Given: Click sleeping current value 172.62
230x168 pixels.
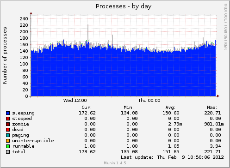Looking at the screenshot, I should 87,113.
